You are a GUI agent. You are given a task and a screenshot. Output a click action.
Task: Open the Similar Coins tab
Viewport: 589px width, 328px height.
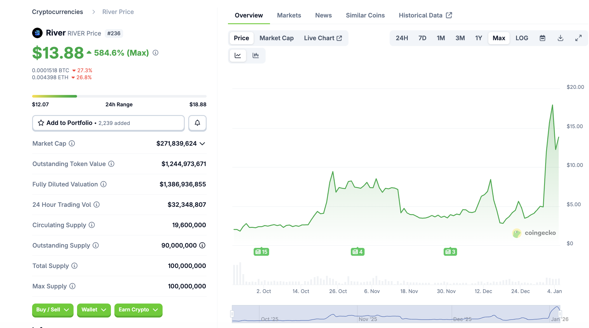click(365, 15)
